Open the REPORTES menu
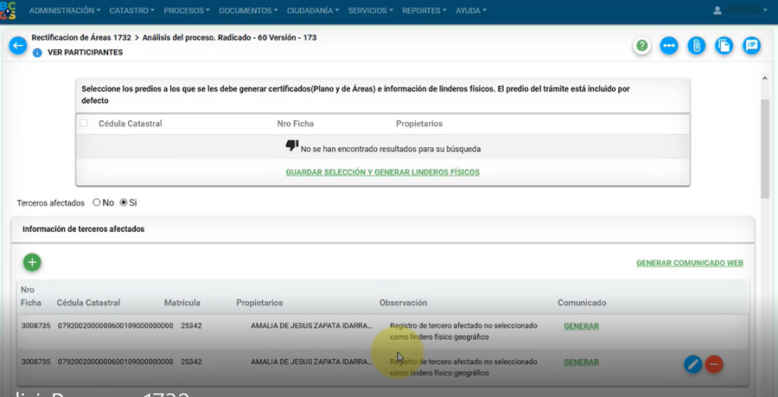778x397 pixels. click(424, 10)
